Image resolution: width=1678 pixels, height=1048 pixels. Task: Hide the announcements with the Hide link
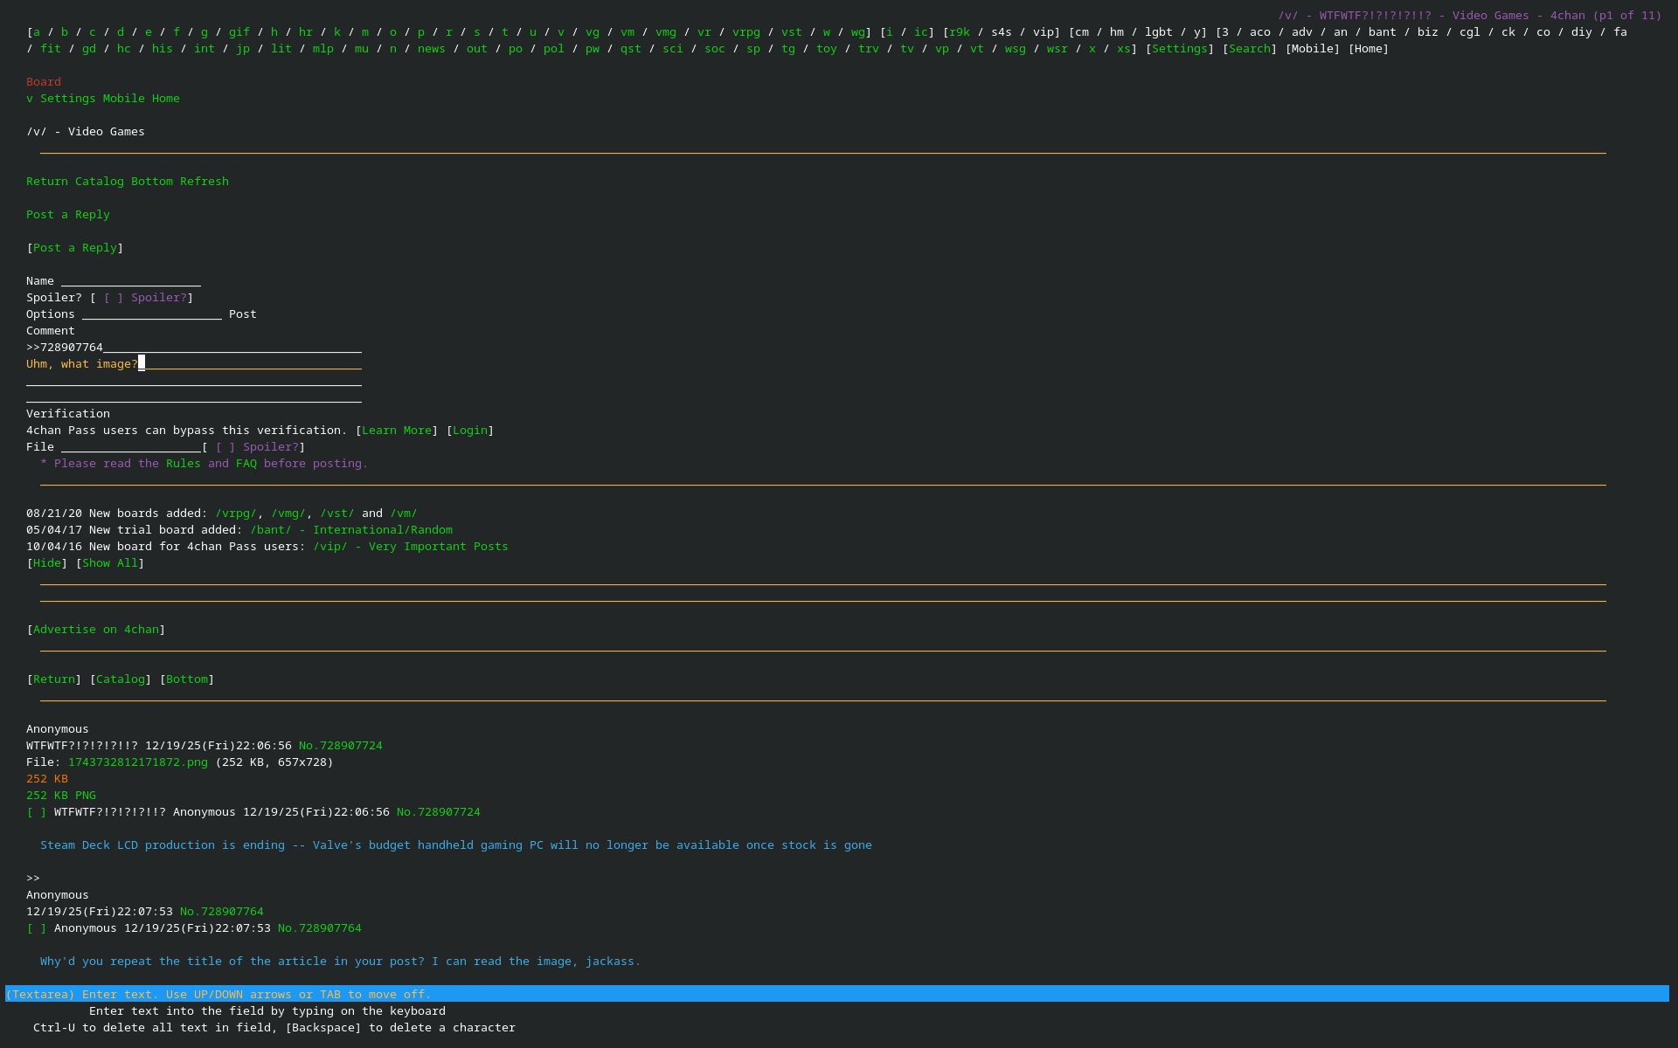coord(47,563)
